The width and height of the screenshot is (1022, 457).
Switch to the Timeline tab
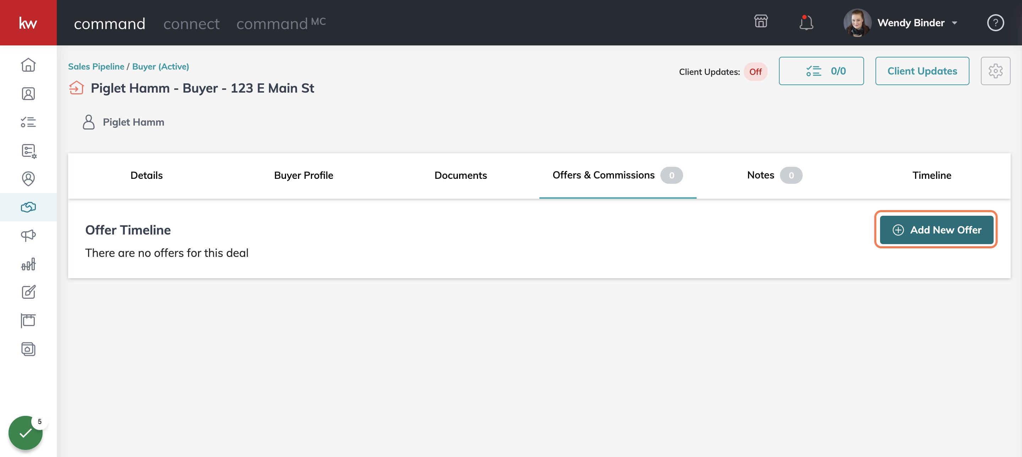[931, 175]
